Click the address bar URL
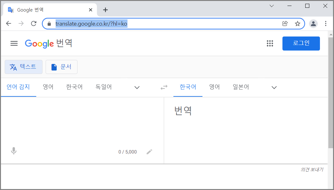 (91, 24)
